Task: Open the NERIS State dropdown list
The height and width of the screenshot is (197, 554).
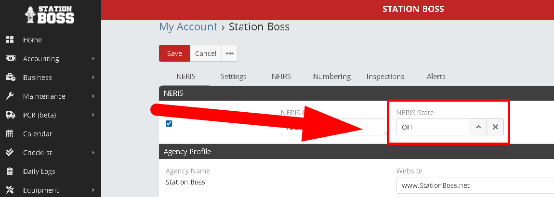Action: point(478,127)
